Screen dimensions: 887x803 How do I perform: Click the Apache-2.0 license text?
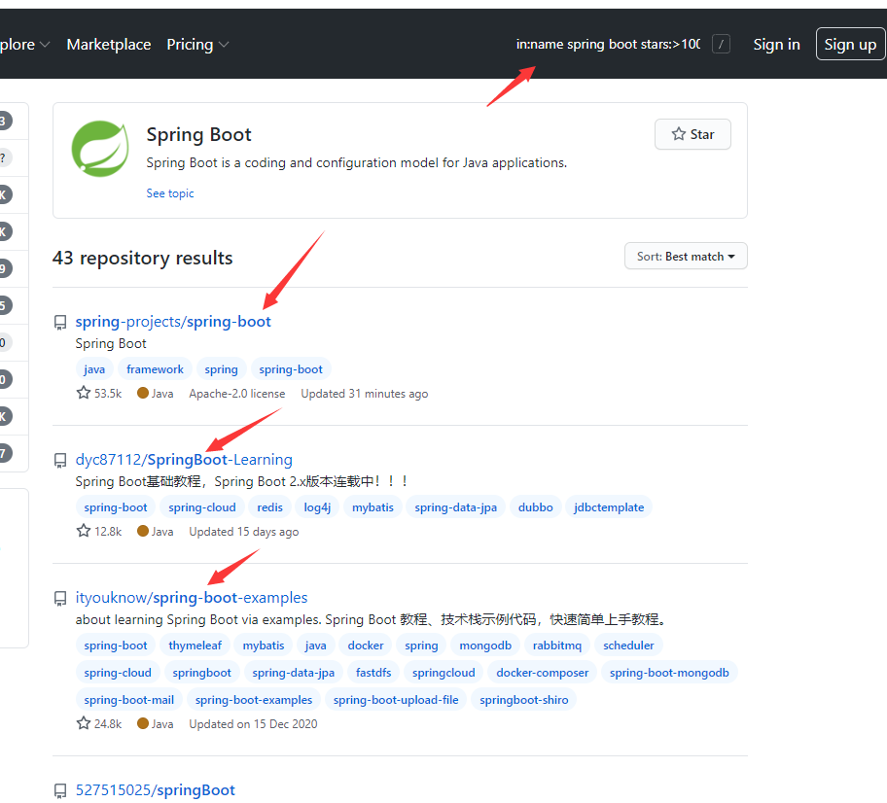[x=237, y=394]
